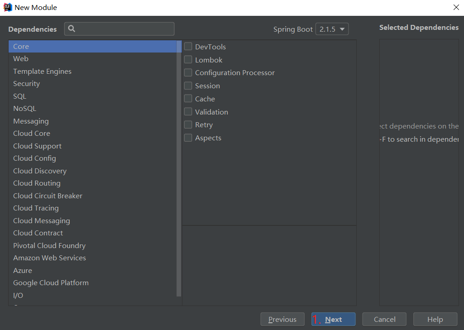Select Cloud Discovery in the category list
Screen dimensions: 464x330
[40, 171]
